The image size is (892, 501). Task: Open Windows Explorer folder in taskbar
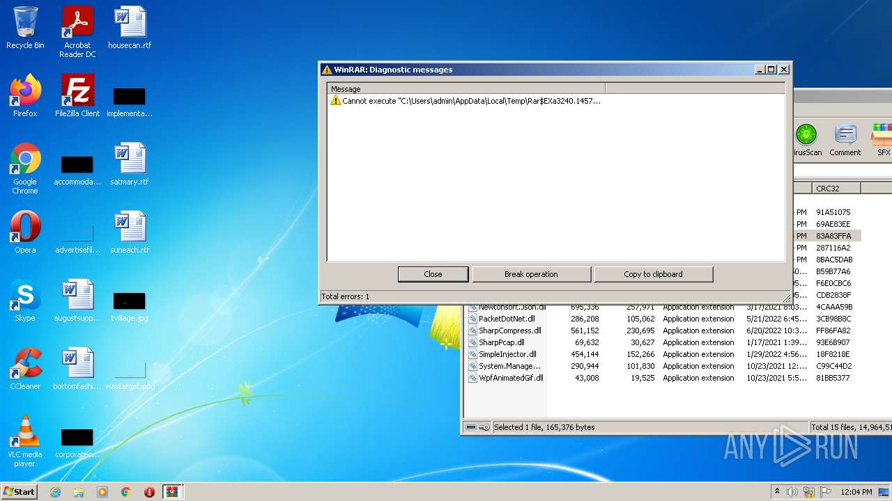[x=79, y=492]
